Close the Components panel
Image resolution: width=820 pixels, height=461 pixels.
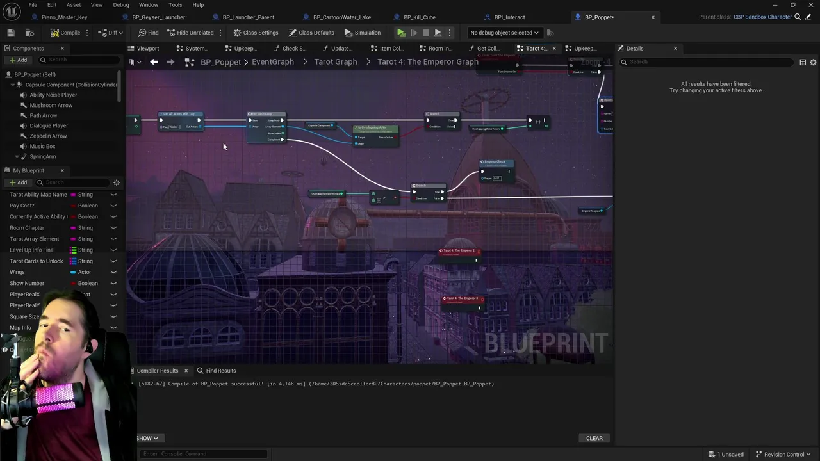coord(62,49)
